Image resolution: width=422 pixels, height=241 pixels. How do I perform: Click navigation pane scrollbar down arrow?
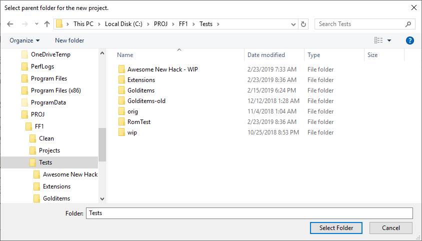(102, 199)
